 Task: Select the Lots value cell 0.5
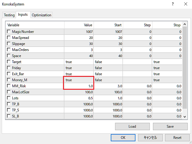[x=79, y=98]
